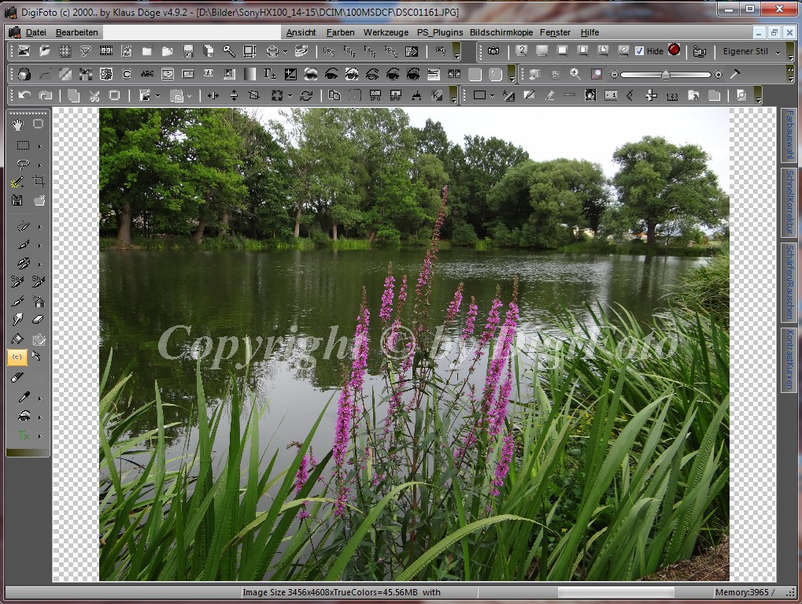This screenshot has height=604, width=802.
Task: Switch to the Schnellkorrektur panel tab
Action: (789, 207)
